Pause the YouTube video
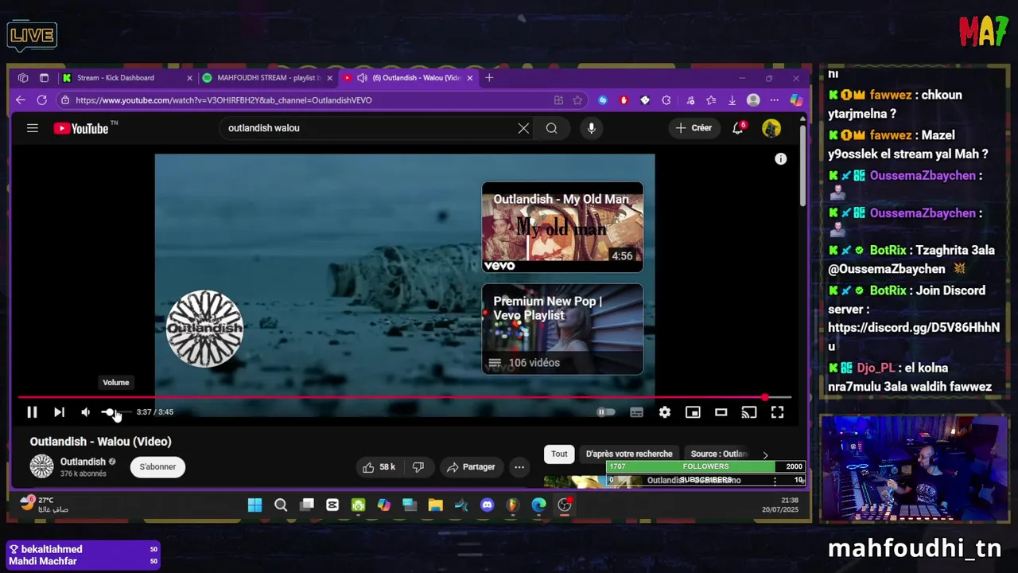The image size is (1018, 573). (x=32, y=412)
